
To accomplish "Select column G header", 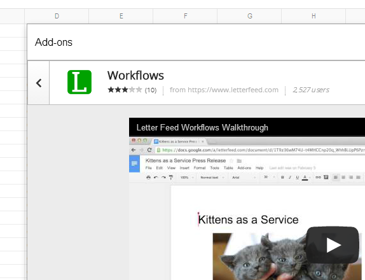I will pos(249,16).
